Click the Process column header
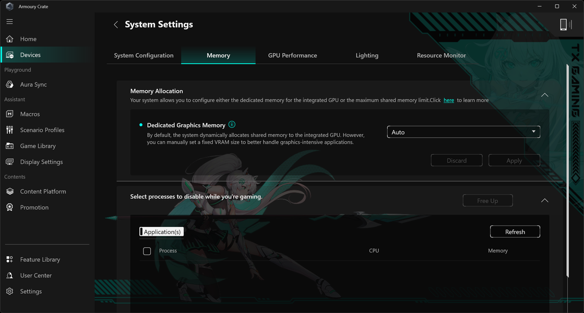 pos(168,251)
